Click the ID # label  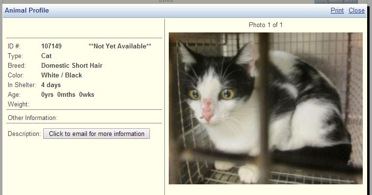[14, 46]
